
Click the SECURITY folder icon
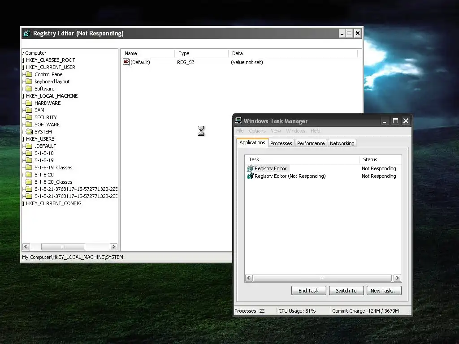[29, 117]
